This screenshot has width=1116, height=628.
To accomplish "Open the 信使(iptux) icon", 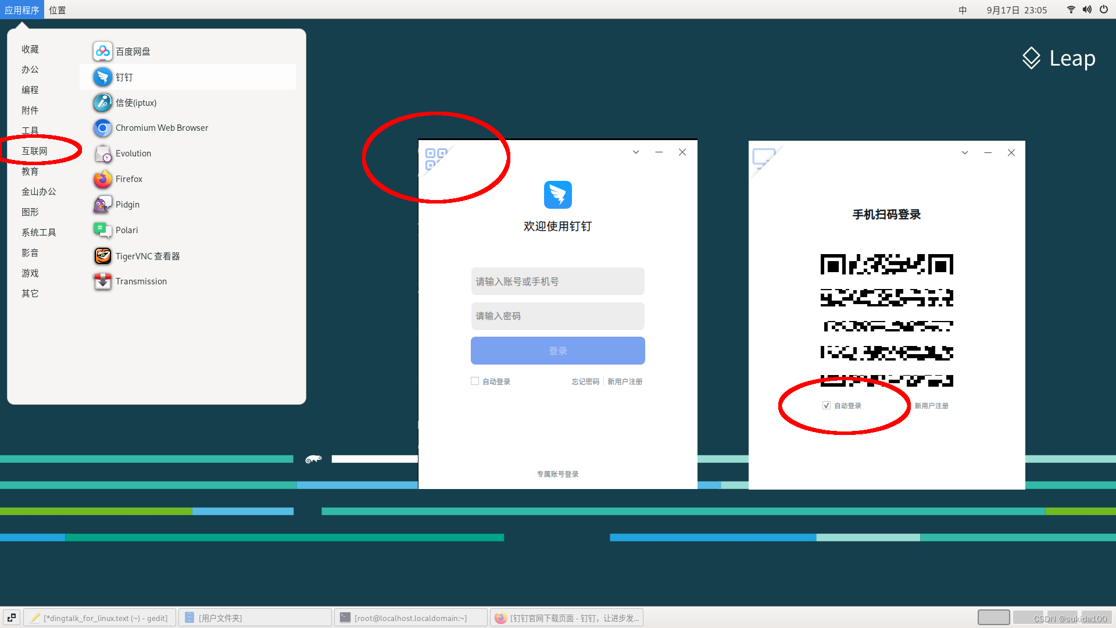I will point(102,102).
